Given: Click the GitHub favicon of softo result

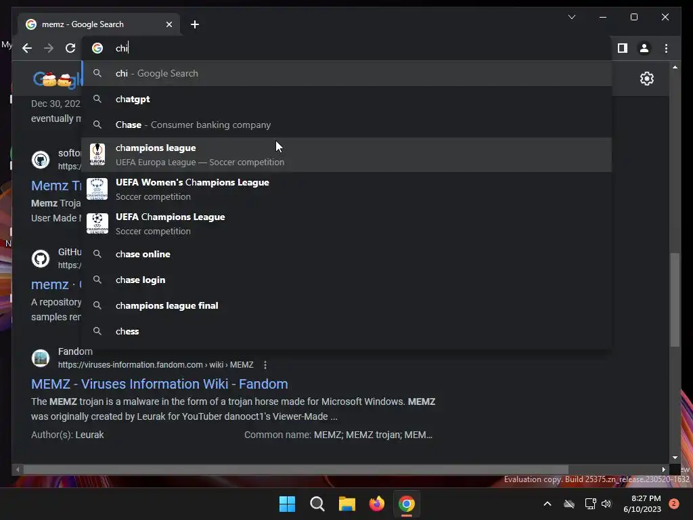Looking at the screenshot, I should click(41, 160).
